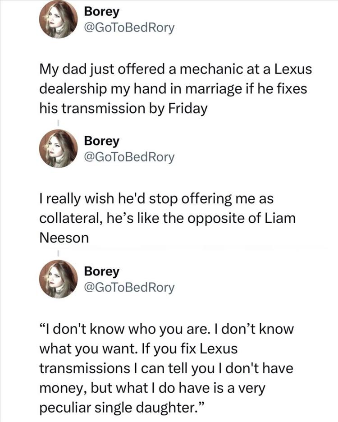Select the Borey name above the collateral tweet
Viewport: 338px width, 422px height.
coord(102,141)
